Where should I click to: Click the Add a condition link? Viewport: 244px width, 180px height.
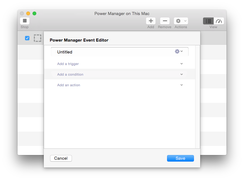point(70,74)
